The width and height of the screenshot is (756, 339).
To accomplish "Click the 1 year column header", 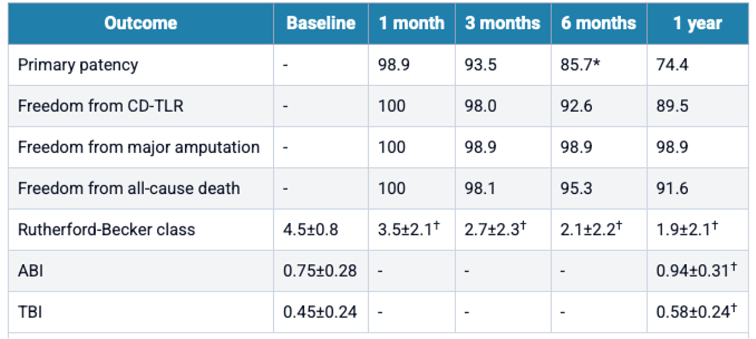I will point(697,24).
